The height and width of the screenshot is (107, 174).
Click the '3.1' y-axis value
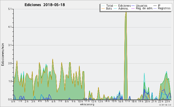pyautogui.click(x=10, y=45)
